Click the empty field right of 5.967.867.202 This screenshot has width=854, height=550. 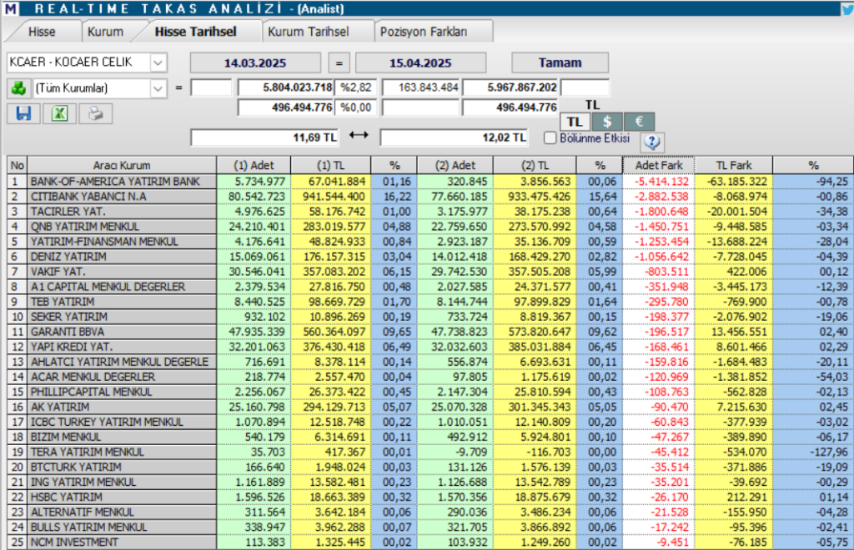tap(585, 87)
